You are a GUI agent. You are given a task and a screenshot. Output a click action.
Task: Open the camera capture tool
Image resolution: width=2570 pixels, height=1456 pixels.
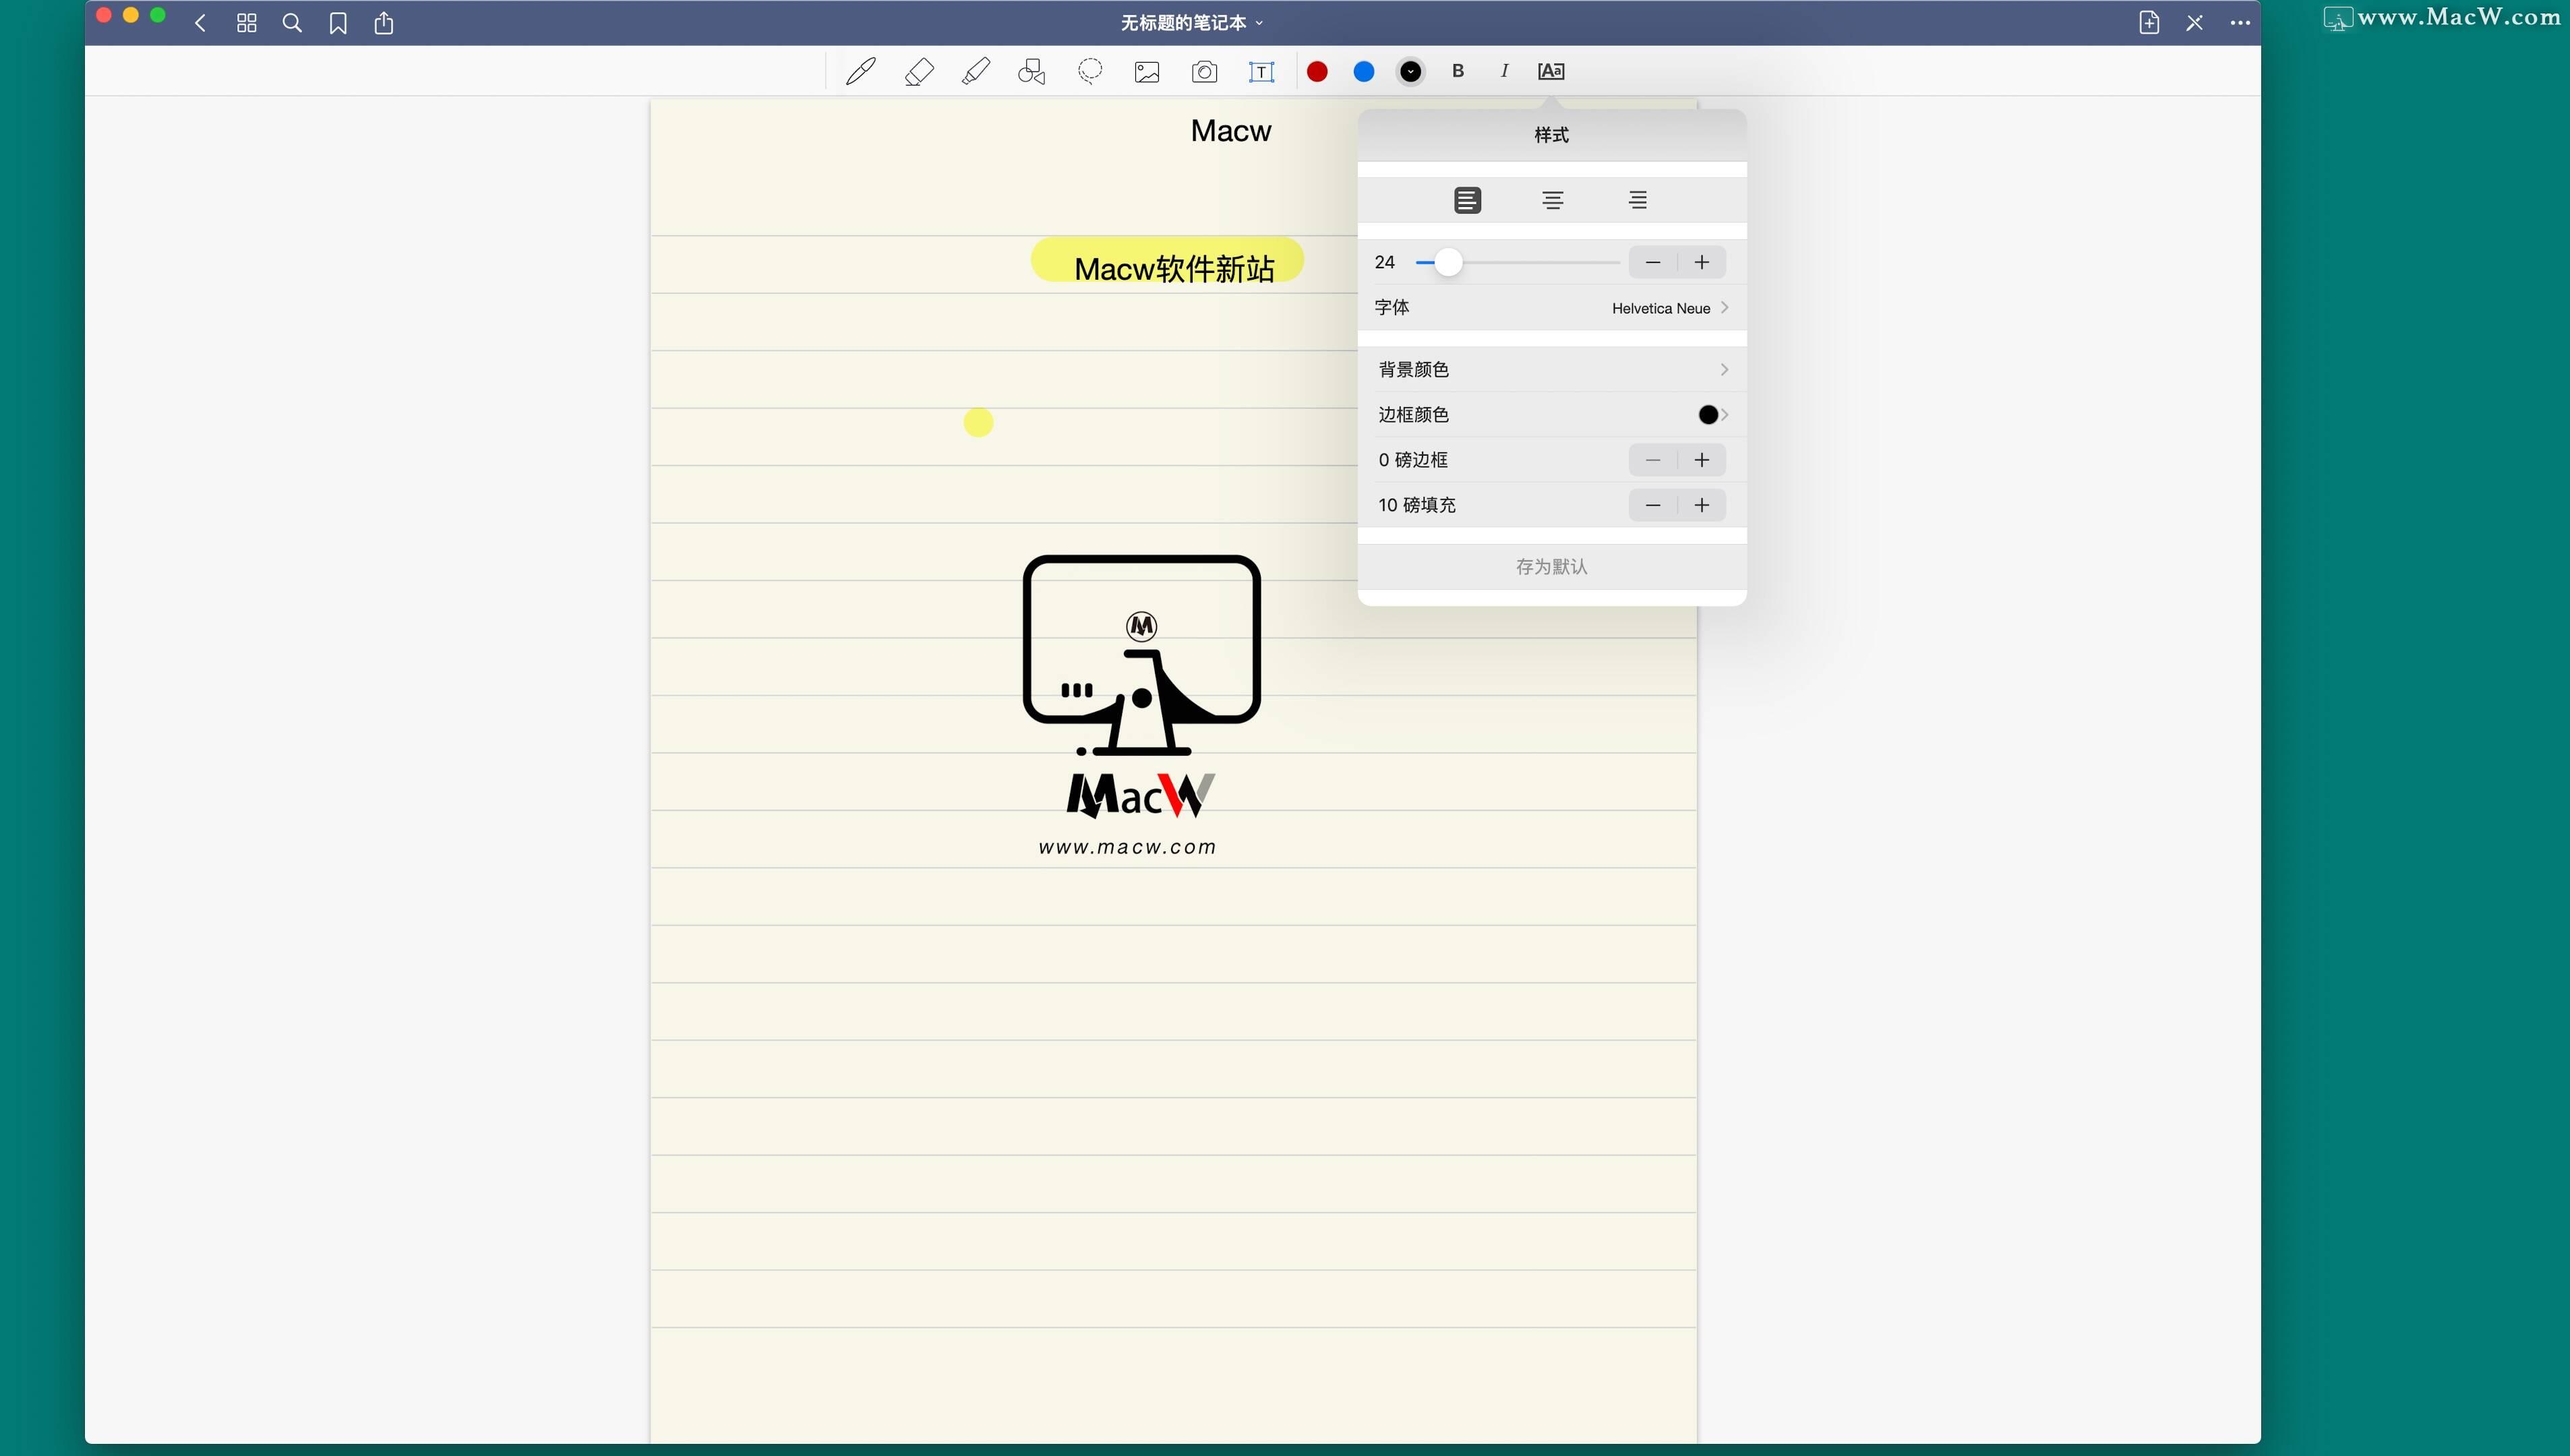pyautogui.click(x=1204, y=71)
